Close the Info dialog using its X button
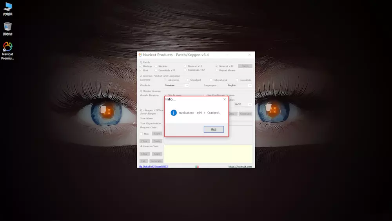The image size is (392, 221). click(225, 99)
